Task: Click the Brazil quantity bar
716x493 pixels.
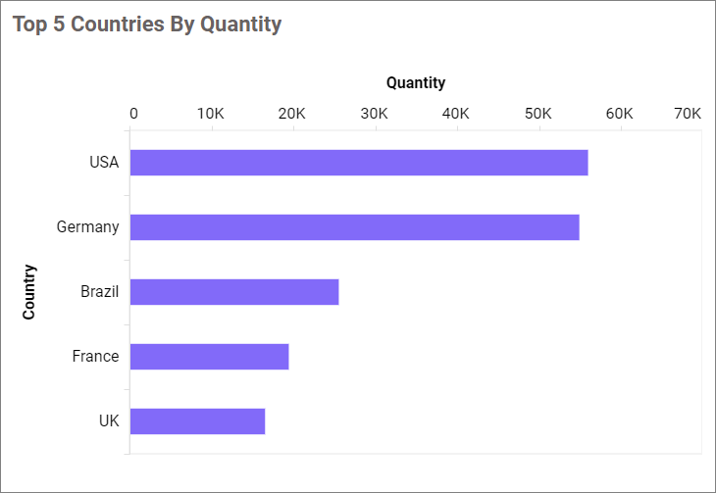Action: pyautogui.click(x=234, y=292)
